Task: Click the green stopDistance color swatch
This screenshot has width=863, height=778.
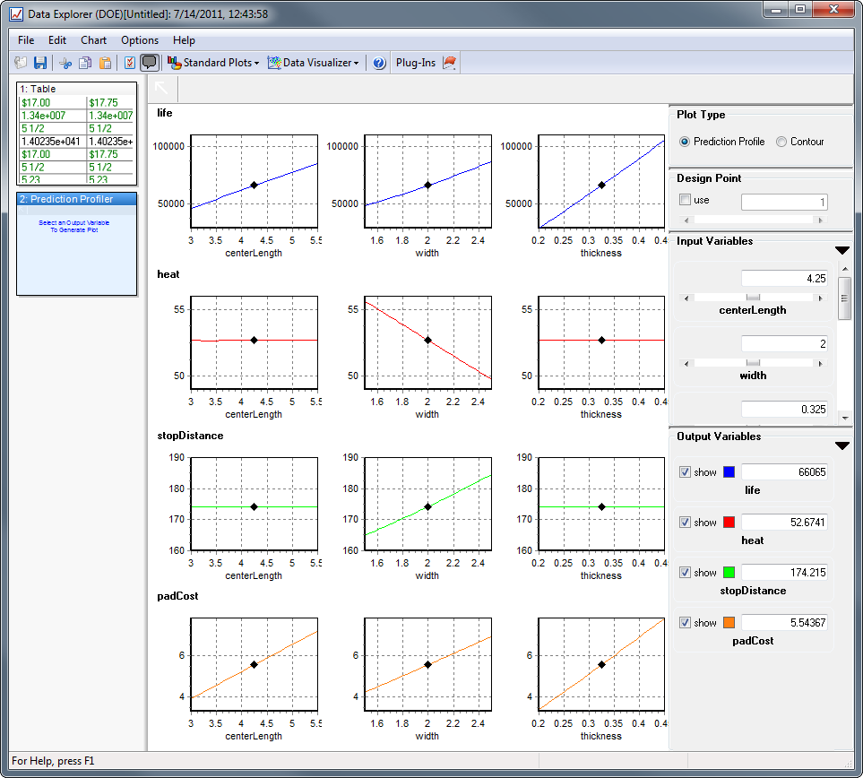Action: point(729,572)
